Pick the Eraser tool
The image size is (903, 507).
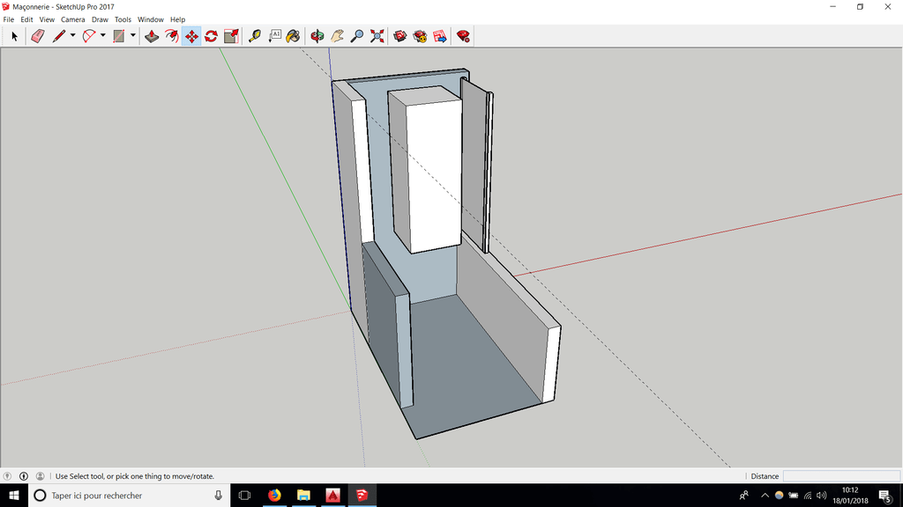pos(37,36)
